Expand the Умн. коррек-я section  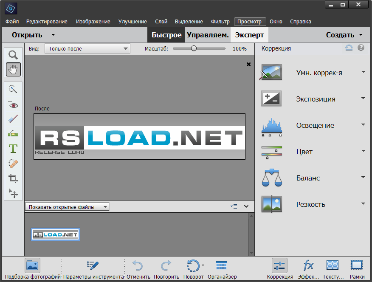coord(363,72)
